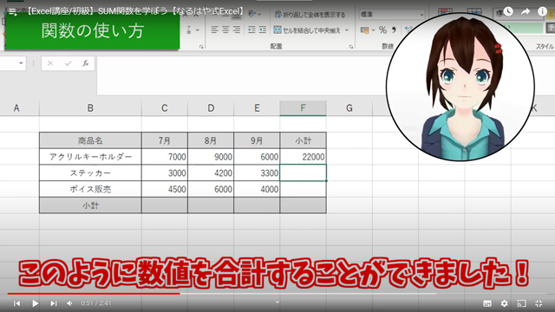This screenshot has width=555, height=312.
Task: Cast video to another device
Action: point(521,303)
